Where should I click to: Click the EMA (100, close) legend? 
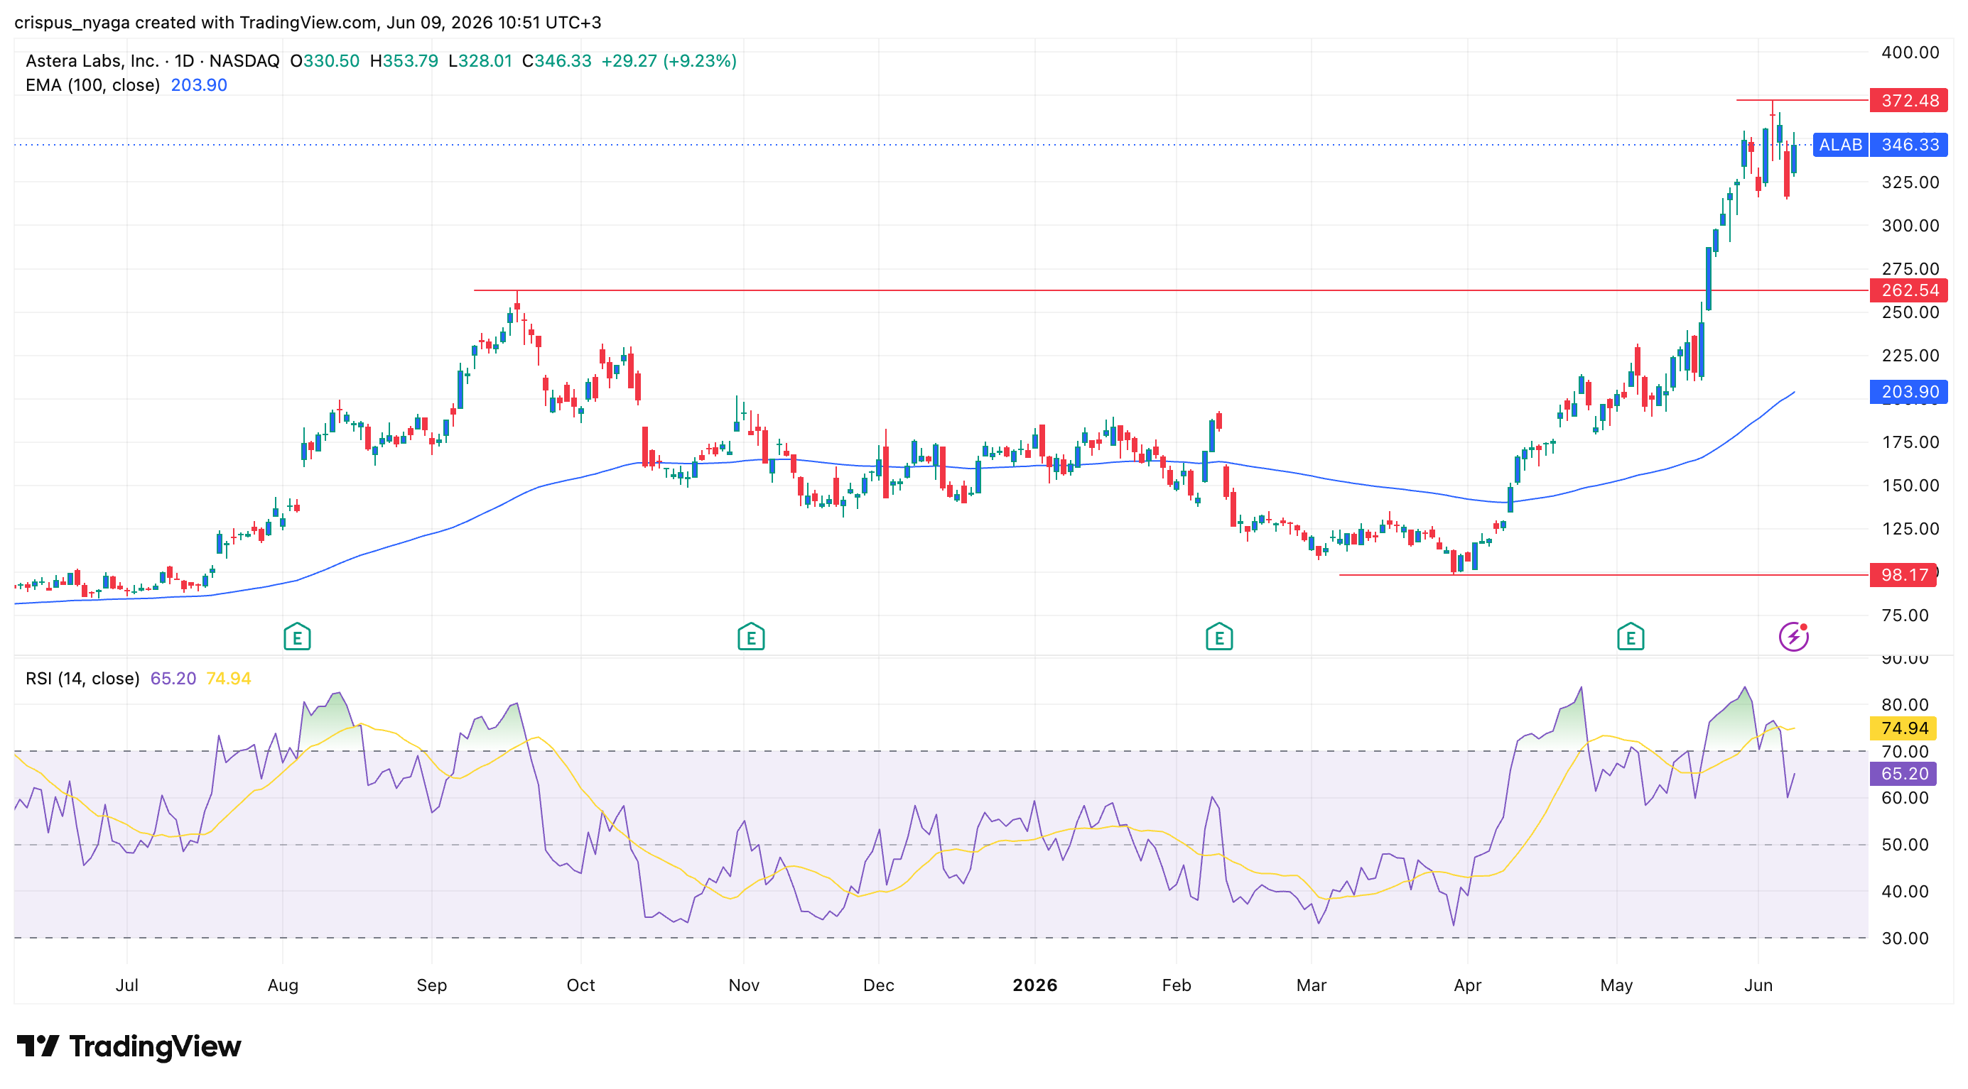tap(92, 84)
